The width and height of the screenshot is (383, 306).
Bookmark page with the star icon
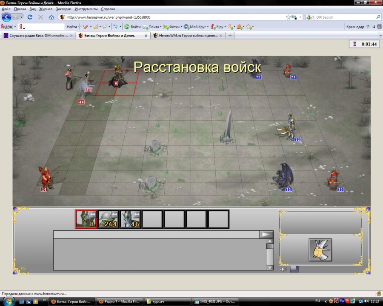click(288, 17)
